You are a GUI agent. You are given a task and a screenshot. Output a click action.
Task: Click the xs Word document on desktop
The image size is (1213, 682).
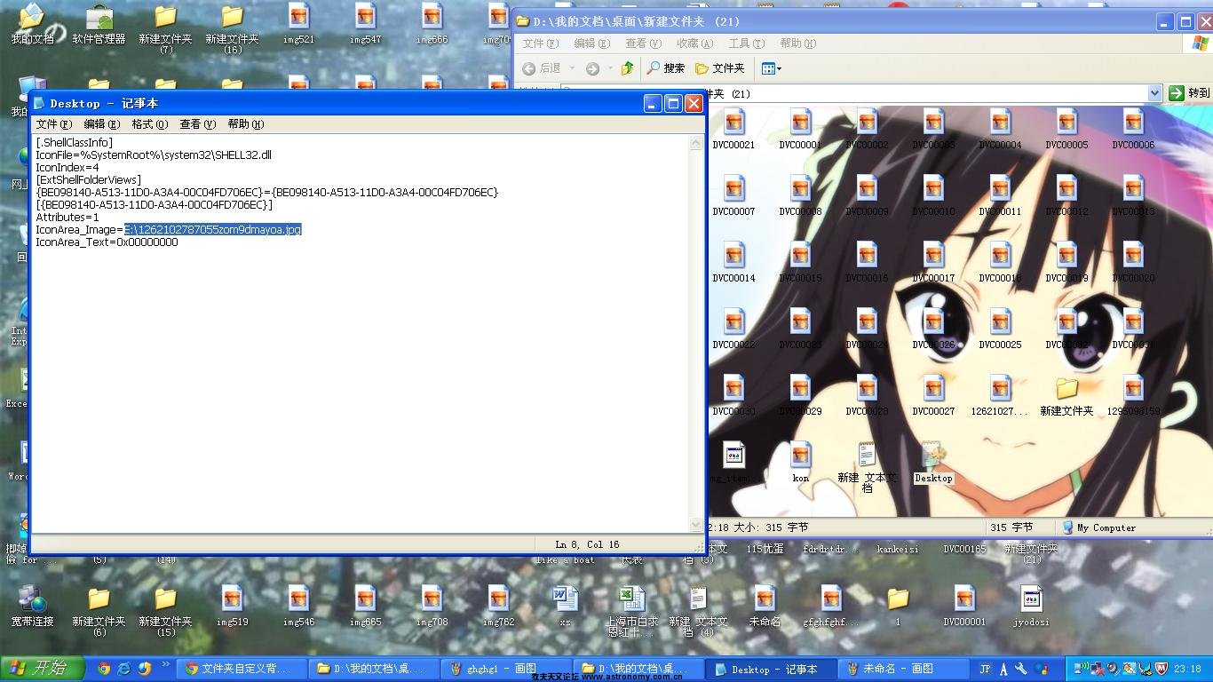[565, 607]
